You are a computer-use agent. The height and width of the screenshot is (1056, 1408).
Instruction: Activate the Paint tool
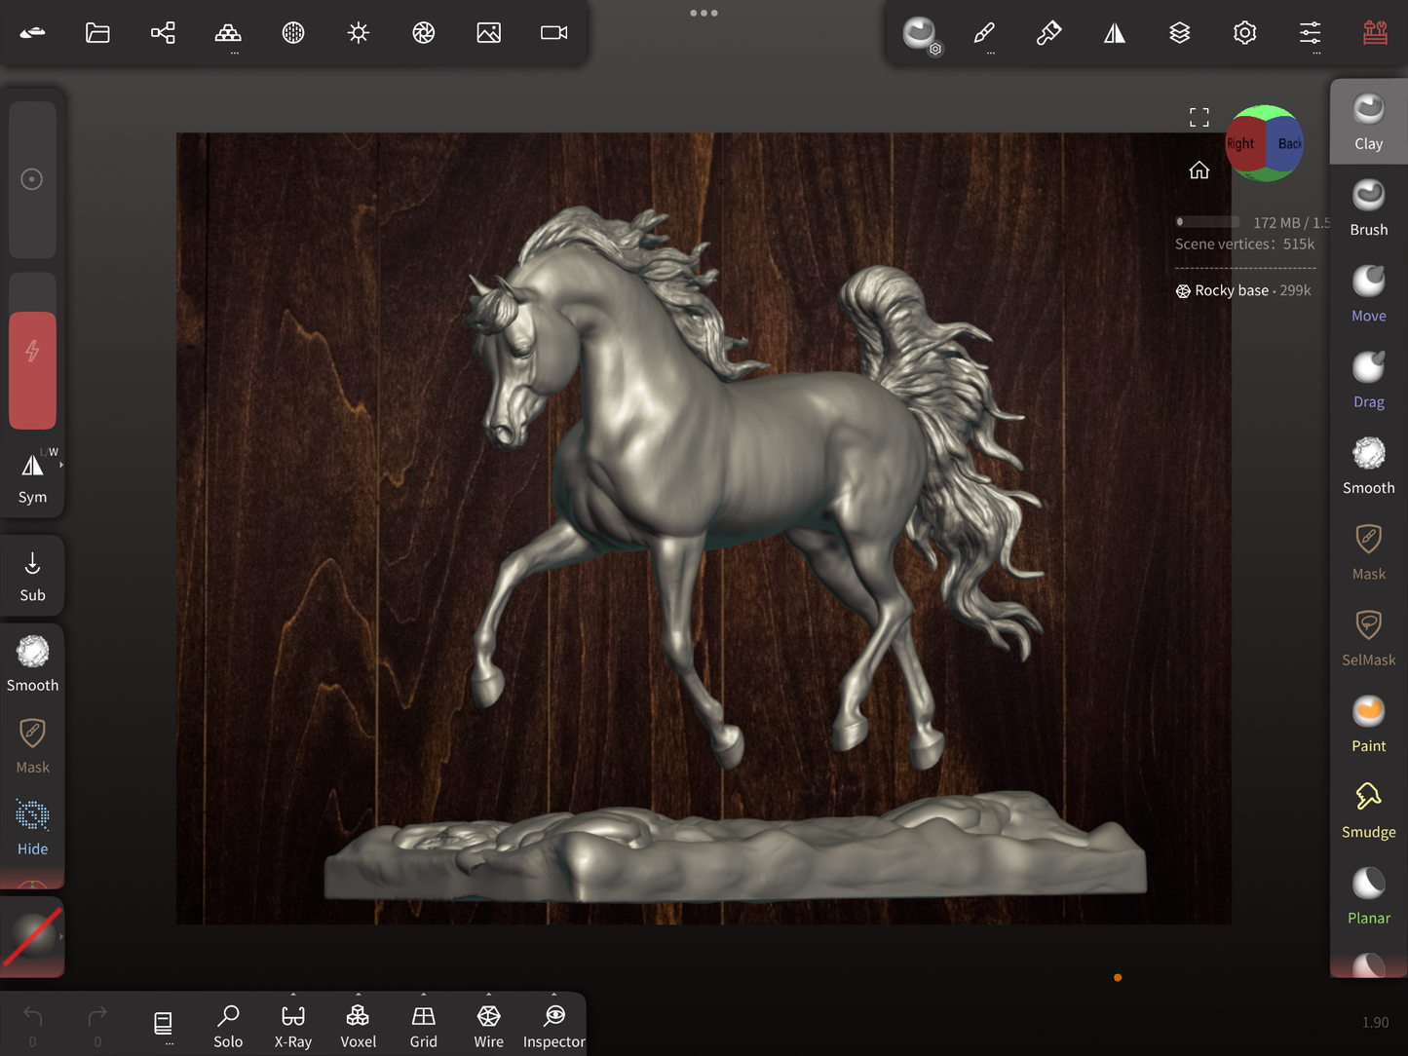1368,725
